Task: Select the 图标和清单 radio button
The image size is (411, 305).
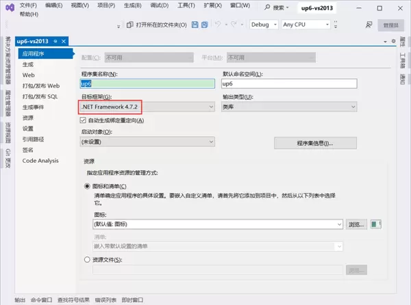Action: (87, 186)
